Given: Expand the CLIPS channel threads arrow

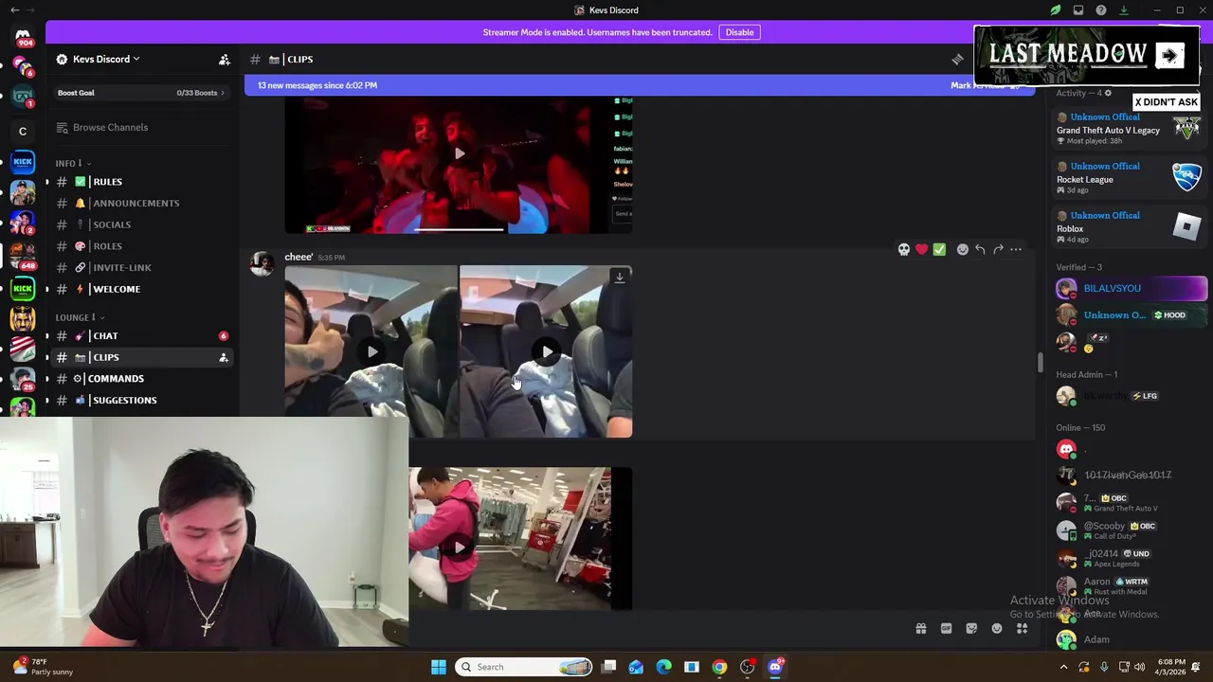Looking at the screenshot, I should pyautogui.click(x=47, y=357).
